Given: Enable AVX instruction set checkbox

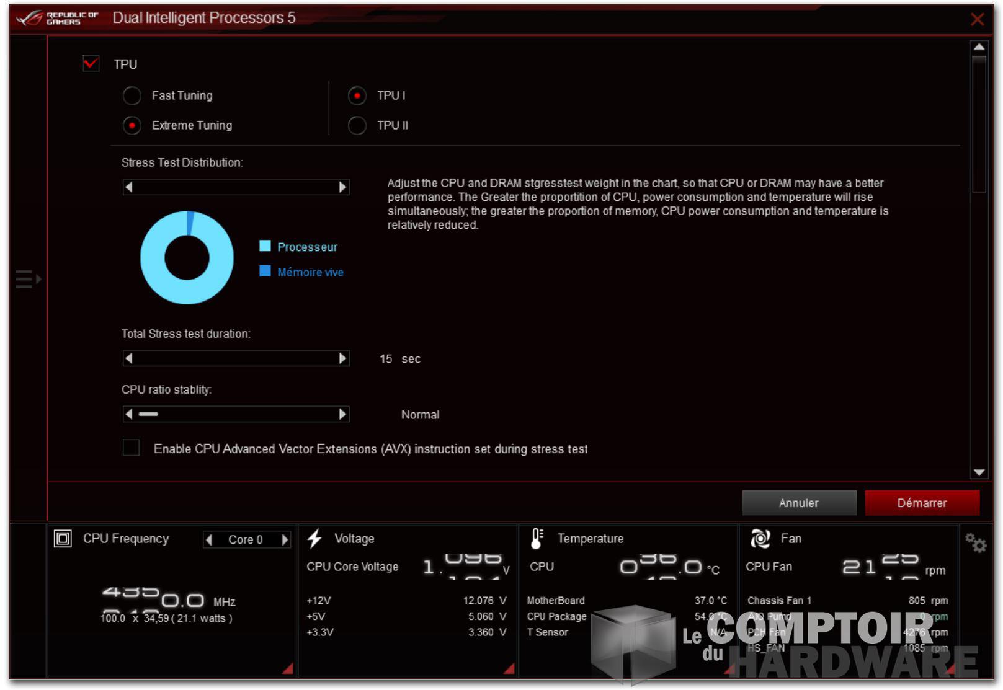Looking at the screenshot, I should (131, 448).
